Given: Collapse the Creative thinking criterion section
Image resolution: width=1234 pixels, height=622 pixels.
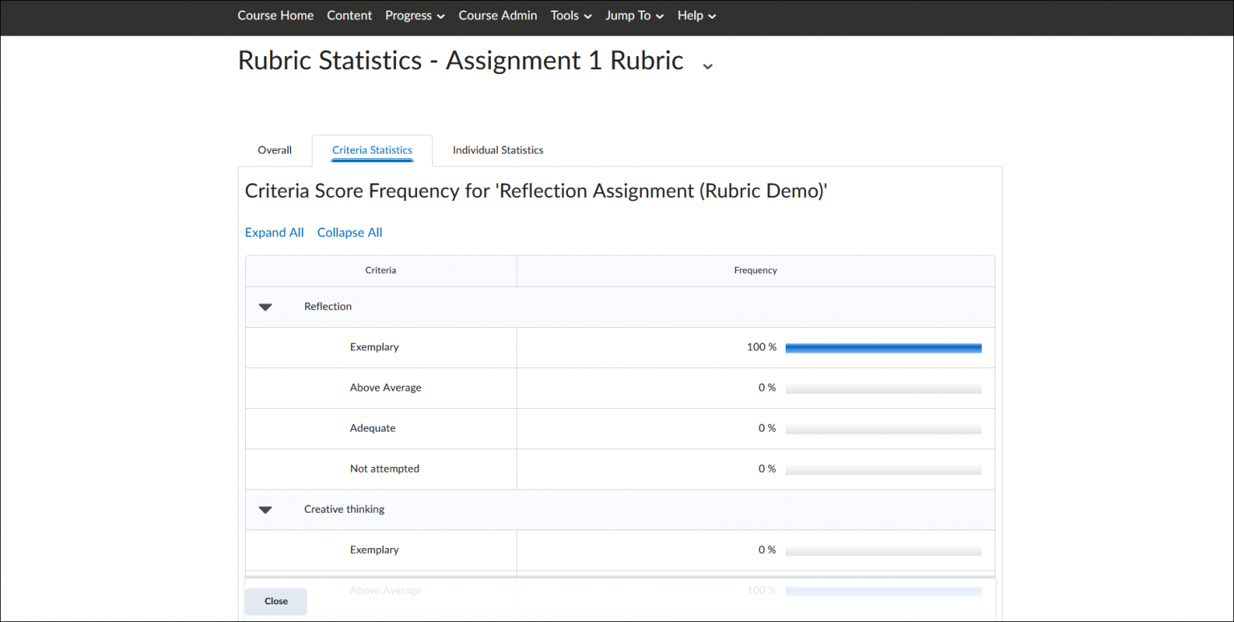Looking at the screenshot, I should pos(265,509).
